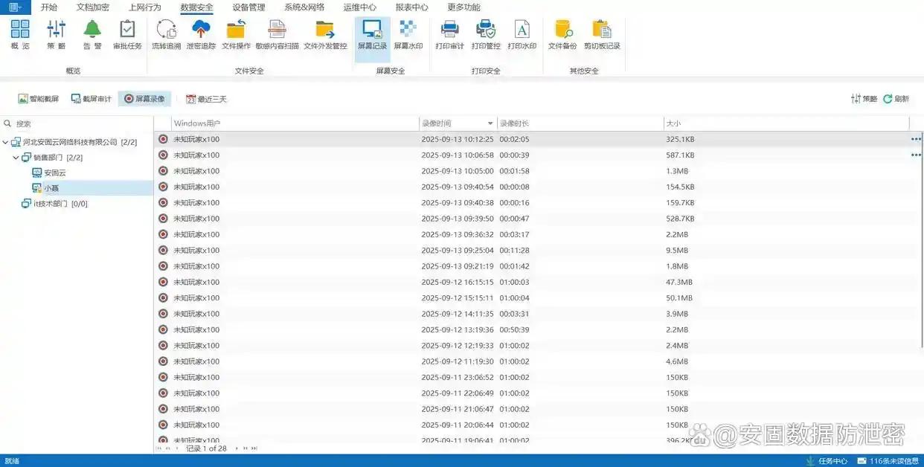Click the 刷新 refresh button

pyautogui.click(x=896, y=99)
